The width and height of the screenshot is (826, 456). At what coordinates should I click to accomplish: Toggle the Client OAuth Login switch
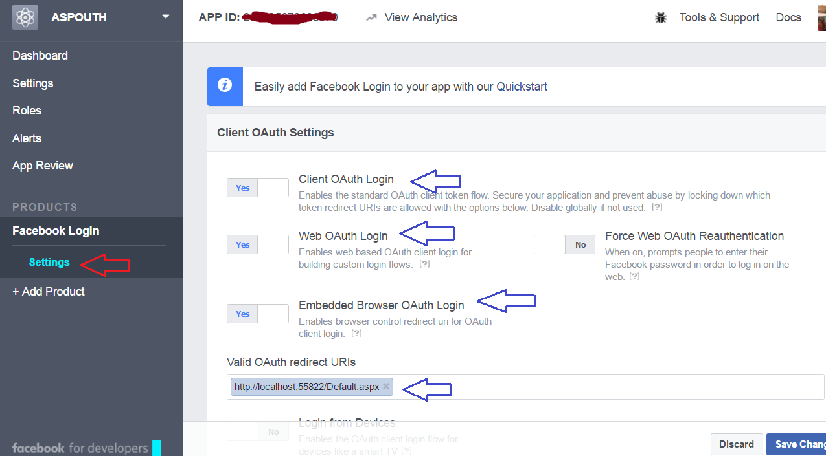point(257,188)
